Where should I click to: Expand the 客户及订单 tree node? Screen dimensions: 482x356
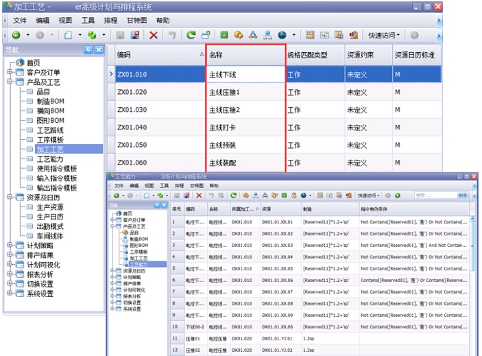click(10, 72)
